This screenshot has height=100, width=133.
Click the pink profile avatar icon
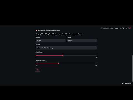click(130, 28)
